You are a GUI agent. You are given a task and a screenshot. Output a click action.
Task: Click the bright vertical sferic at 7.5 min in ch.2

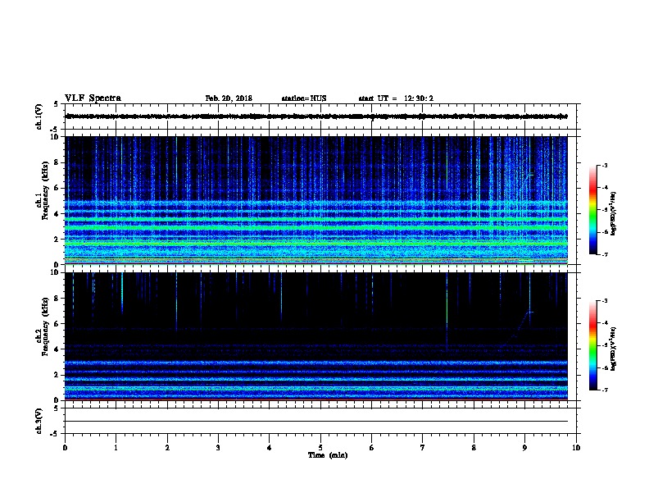(x=447, y=311)
